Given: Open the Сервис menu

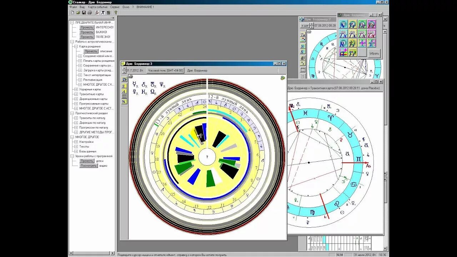Looking at the screenshot, I should pyautogui.click(x=115, y=7).
